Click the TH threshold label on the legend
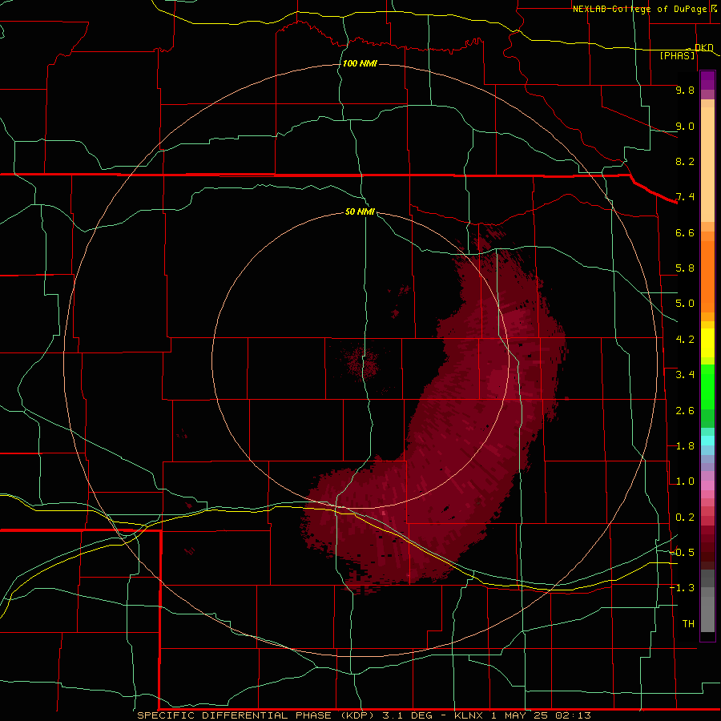The height and width of the screenshot is (721, 721). [688, 624]
